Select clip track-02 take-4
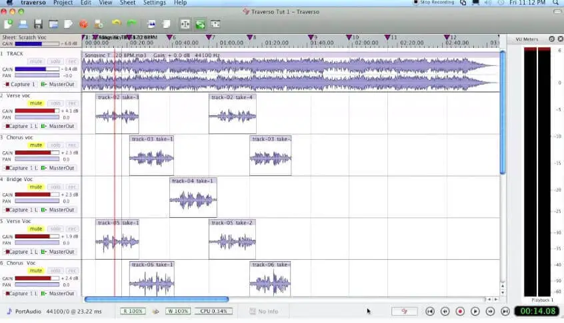 click(233, 113)
